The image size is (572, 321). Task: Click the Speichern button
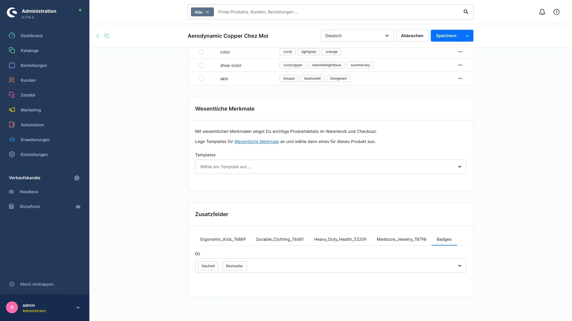(x=446, y=36)
